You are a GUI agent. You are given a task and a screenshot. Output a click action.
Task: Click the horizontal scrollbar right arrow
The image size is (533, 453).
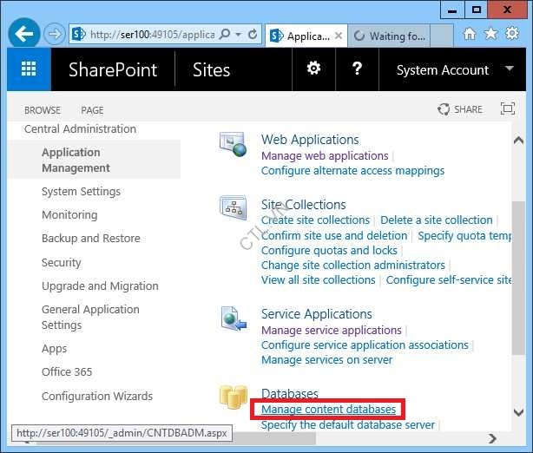pos(492,438)
